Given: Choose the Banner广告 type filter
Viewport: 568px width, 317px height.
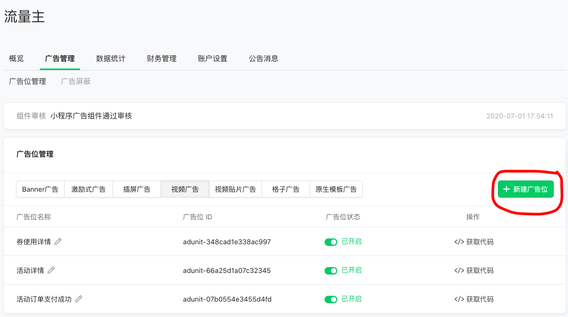Looking at the screenshot, I should coord(40,189).
